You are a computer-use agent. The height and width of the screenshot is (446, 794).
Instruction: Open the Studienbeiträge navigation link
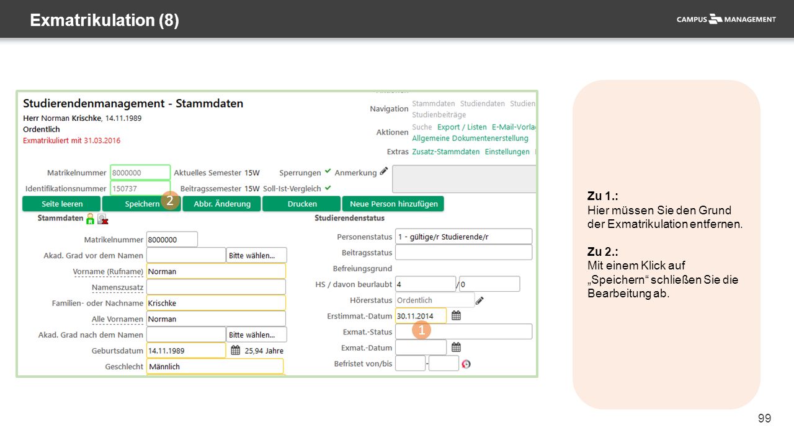pyautogui.click(x=439, y=115)
